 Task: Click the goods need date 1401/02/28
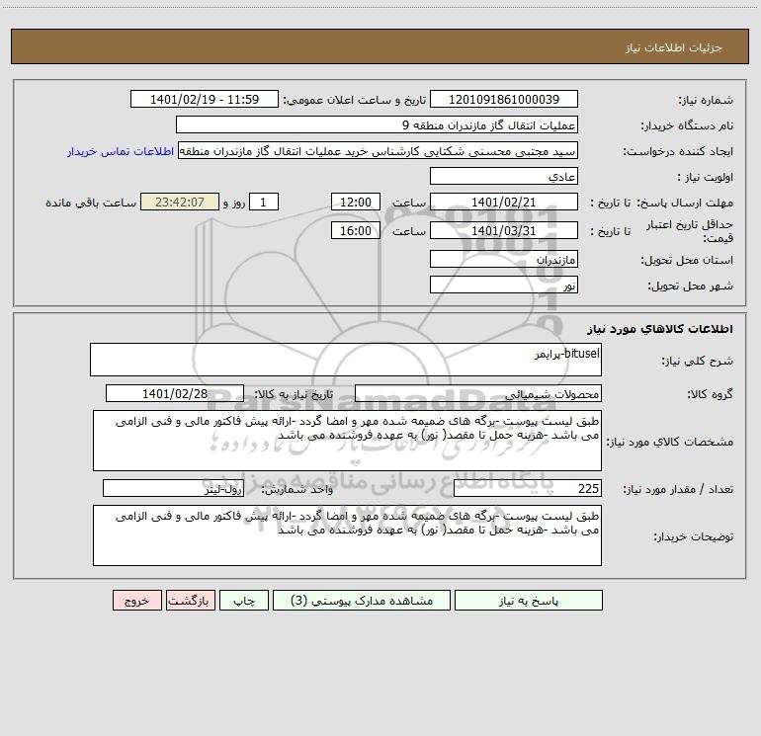[175, 393]
